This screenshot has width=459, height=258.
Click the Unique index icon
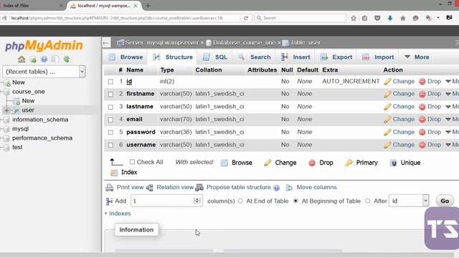(x=394, y=163)
